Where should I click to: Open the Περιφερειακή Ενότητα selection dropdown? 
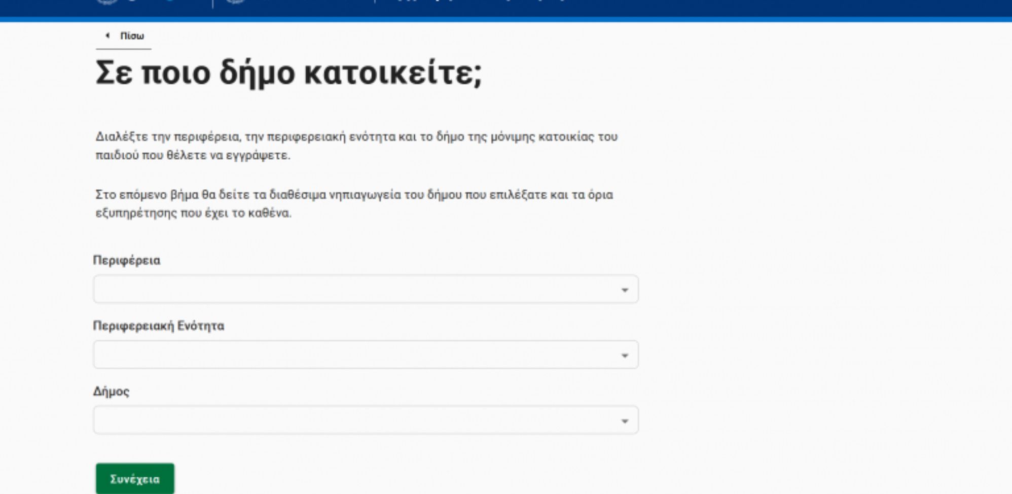pyautogui.click(x=365, y=355)
